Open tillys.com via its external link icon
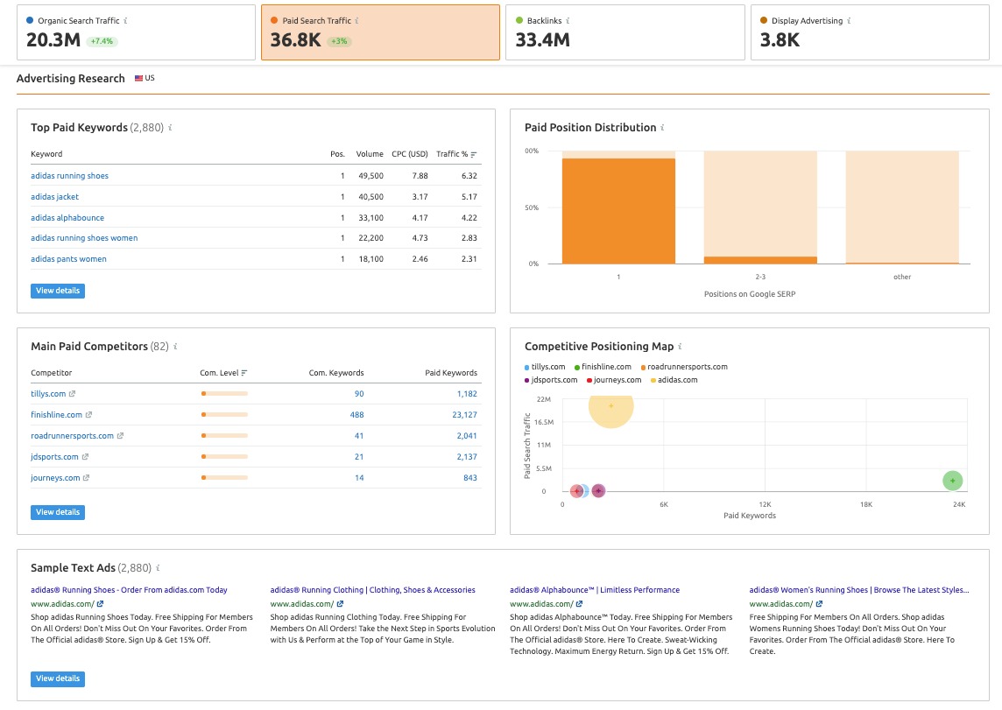Viewport: 1002px width, 710px height. point(72,393)
